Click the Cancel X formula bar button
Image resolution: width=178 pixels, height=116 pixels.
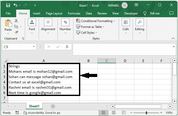pyautogui.click(x=49, y=47)
